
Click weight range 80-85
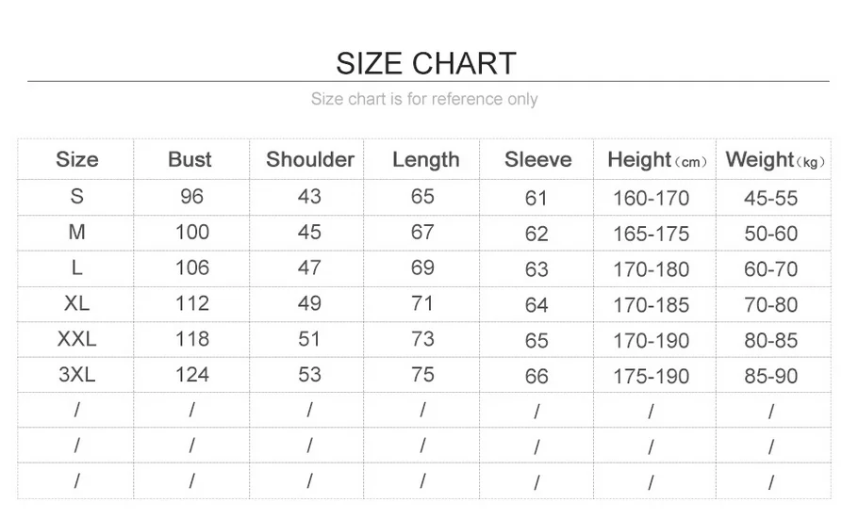[770, 341]
